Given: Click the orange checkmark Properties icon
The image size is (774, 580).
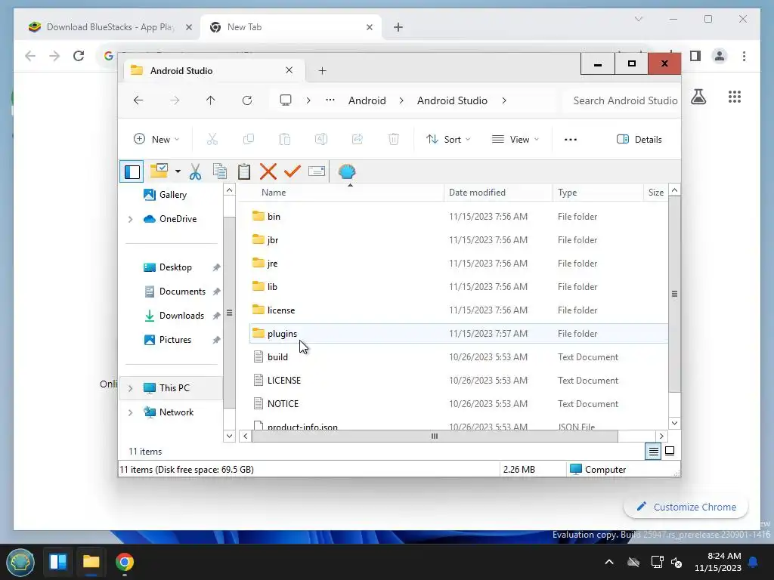Looking at the screenshot, I should tap(293, 171).
